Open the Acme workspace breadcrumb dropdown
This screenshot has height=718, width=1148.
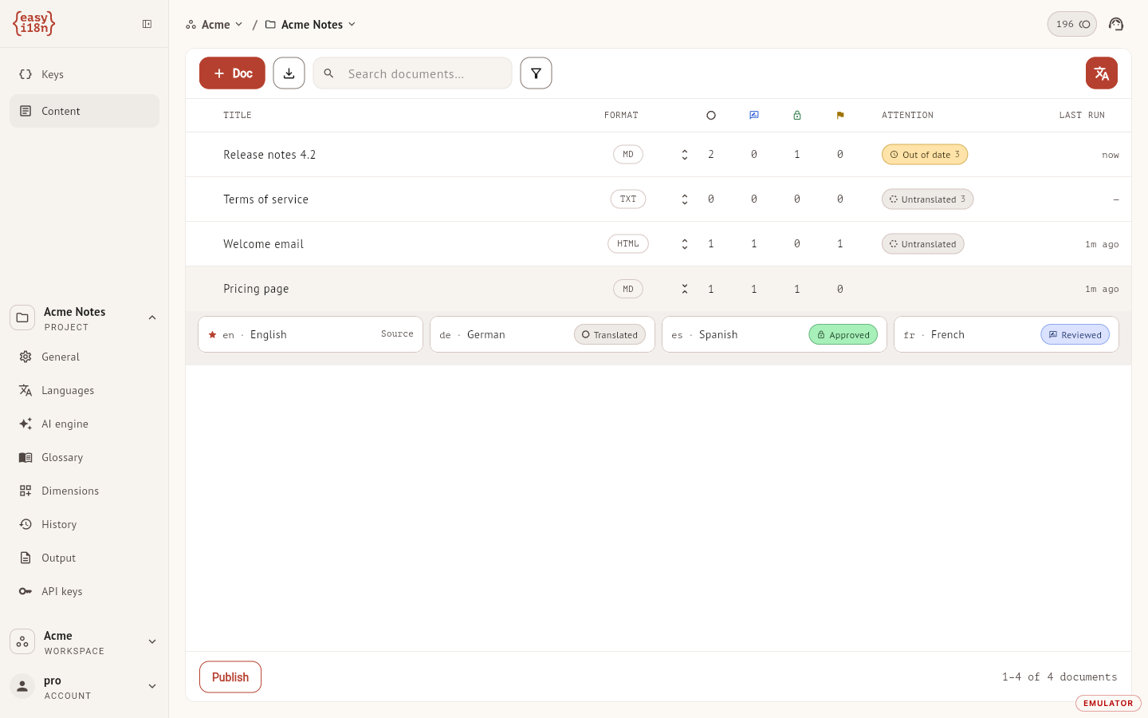[x=214, y=25]
